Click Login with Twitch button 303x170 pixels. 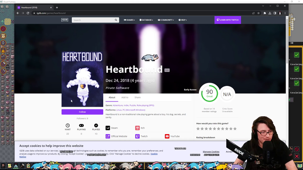(228, 20)
